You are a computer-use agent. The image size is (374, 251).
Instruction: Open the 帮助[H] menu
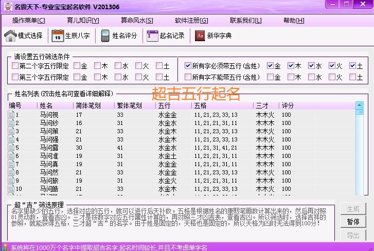click(x=294, y=21)
